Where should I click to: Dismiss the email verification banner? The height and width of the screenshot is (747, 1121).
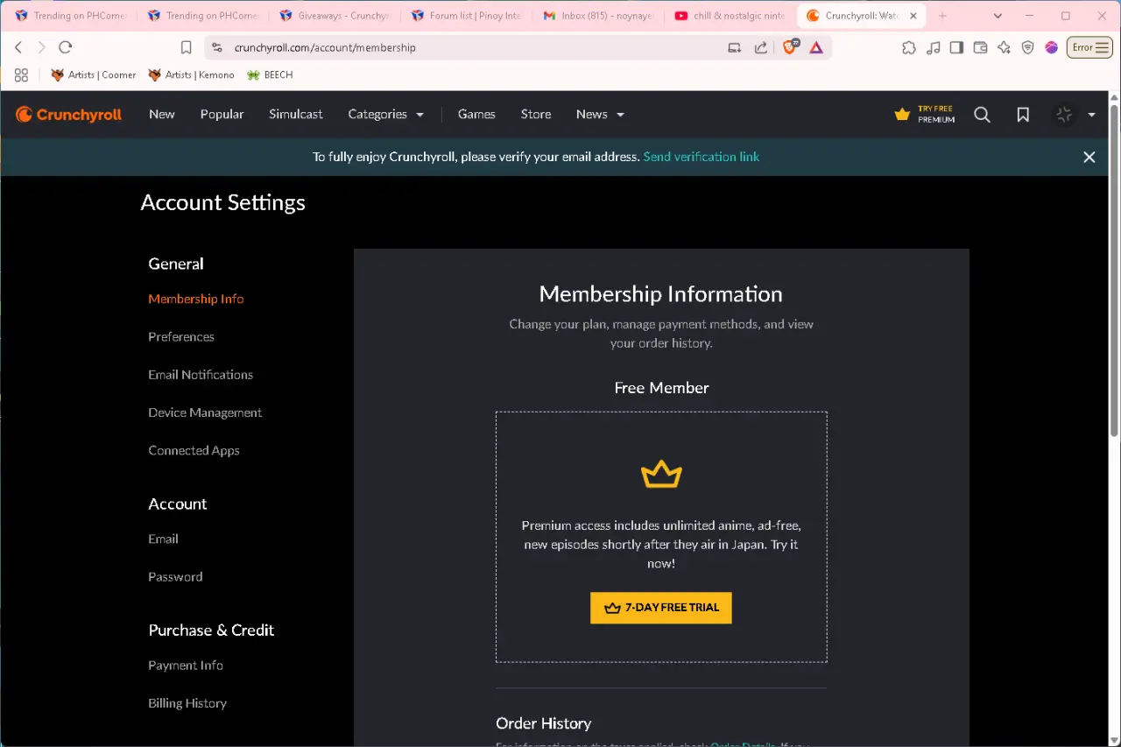coord(1089,157)
